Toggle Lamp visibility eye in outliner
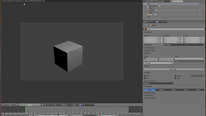Screen dimensions: 206x116 click(200, 15)
